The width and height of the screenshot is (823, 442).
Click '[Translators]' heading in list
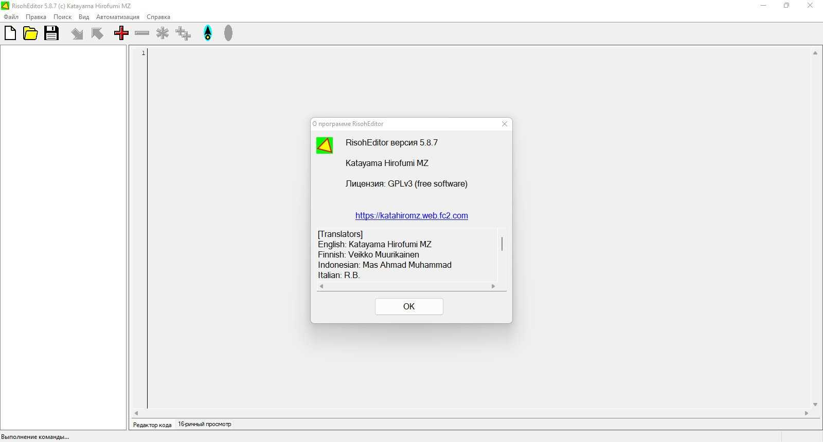click(x=340, y=234)
